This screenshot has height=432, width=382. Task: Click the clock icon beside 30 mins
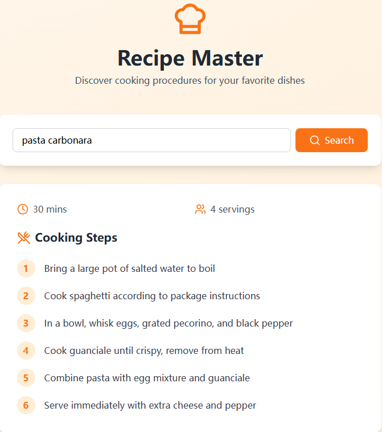pyautogui.click(x=23, y=209)
